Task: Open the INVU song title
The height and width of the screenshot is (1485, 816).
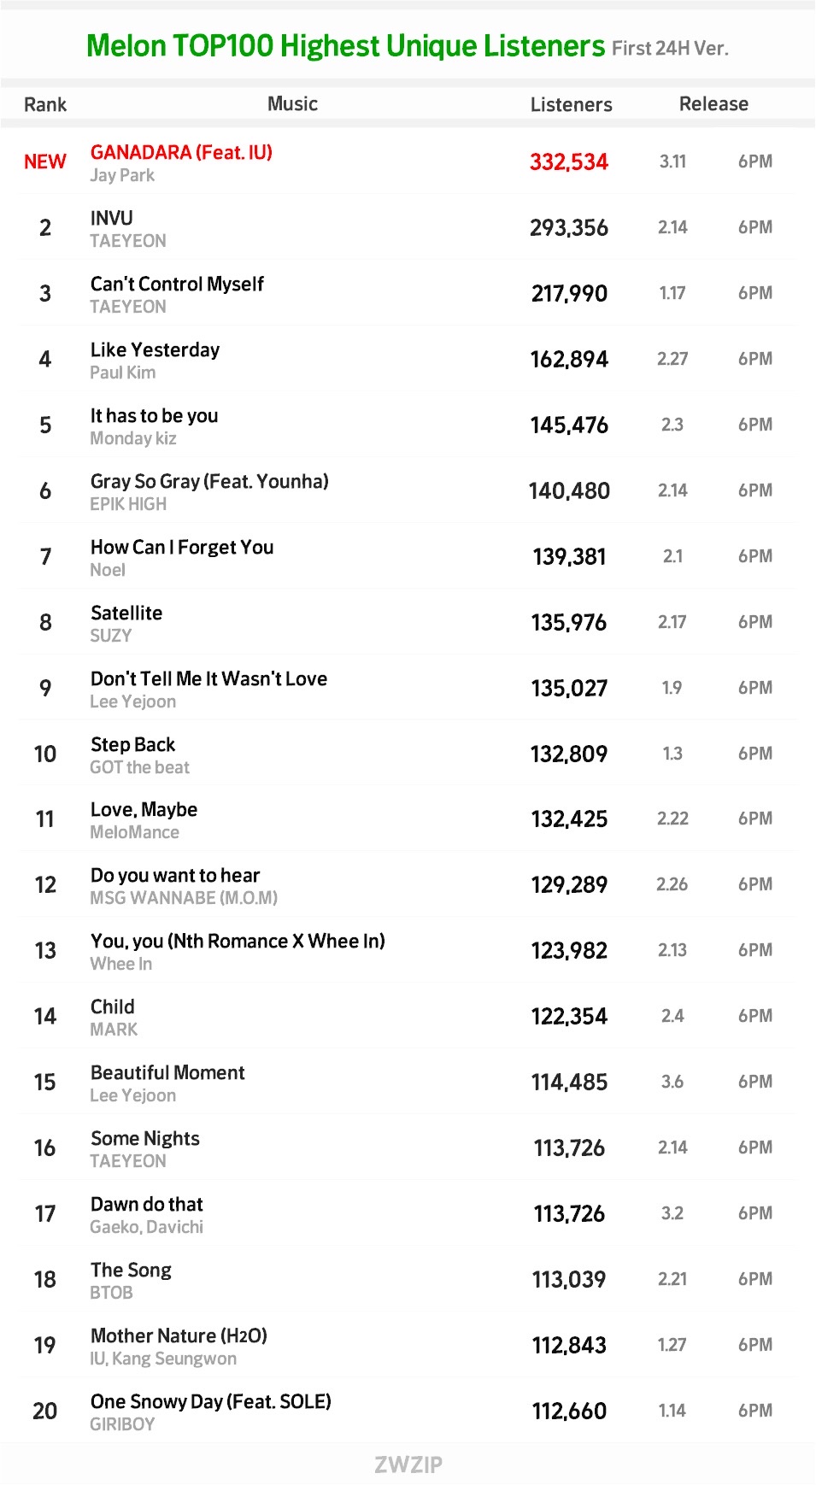Action: pyautogui.click(x=112, y=218)
